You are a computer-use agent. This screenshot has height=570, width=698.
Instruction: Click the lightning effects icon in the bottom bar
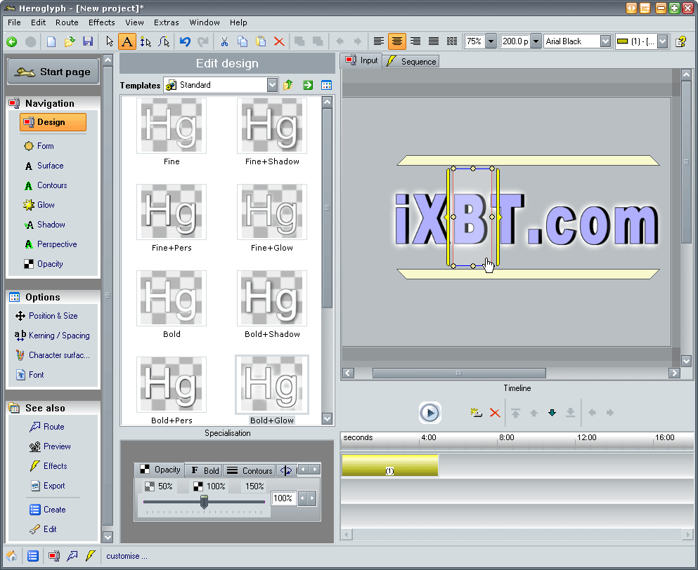[90, 556]
